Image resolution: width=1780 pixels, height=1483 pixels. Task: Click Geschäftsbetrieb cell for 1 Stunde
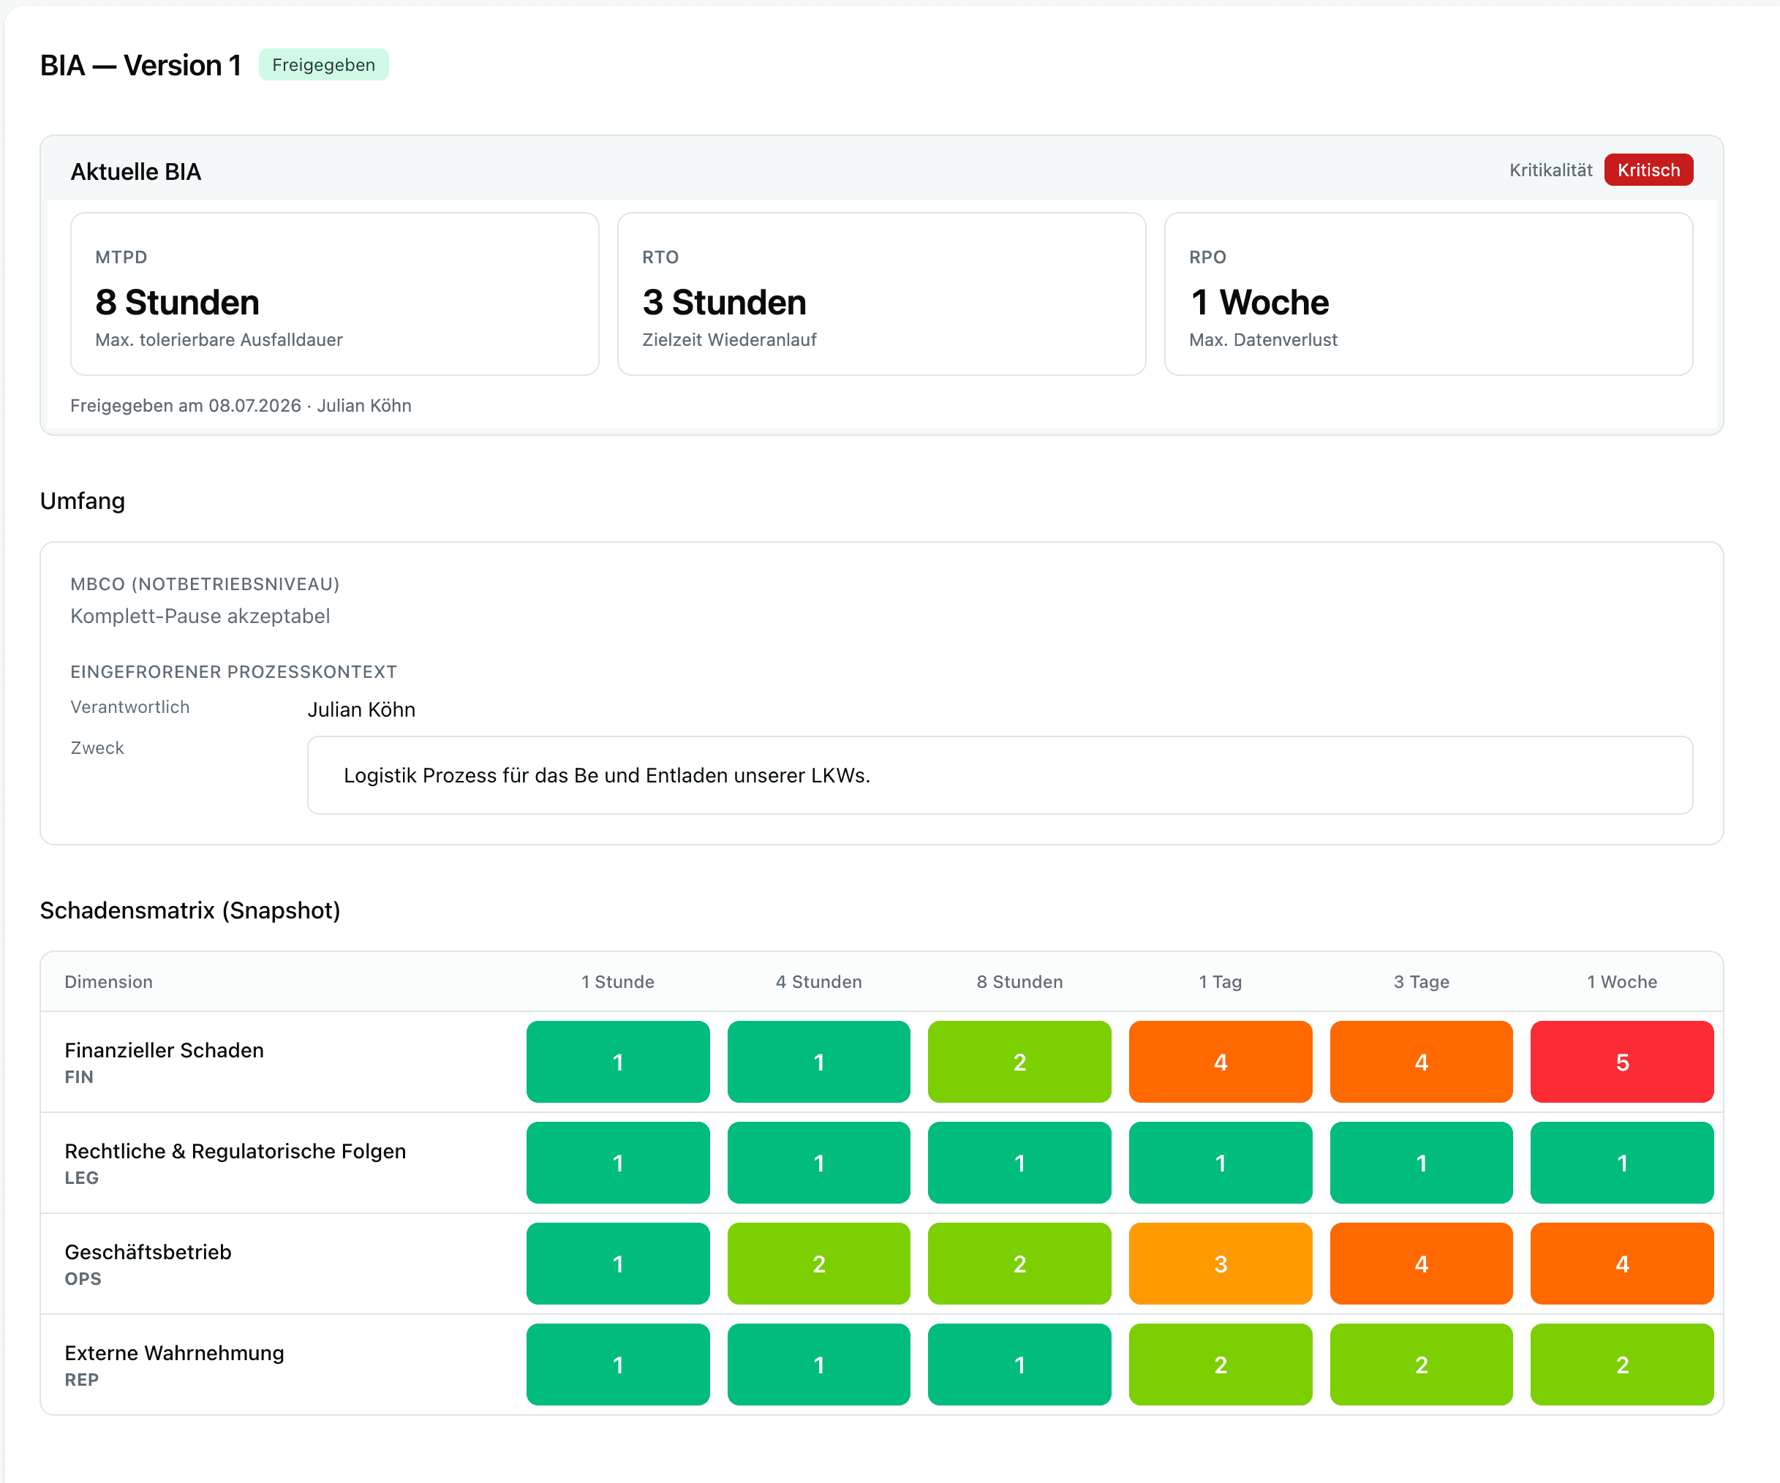point(618,1264)
